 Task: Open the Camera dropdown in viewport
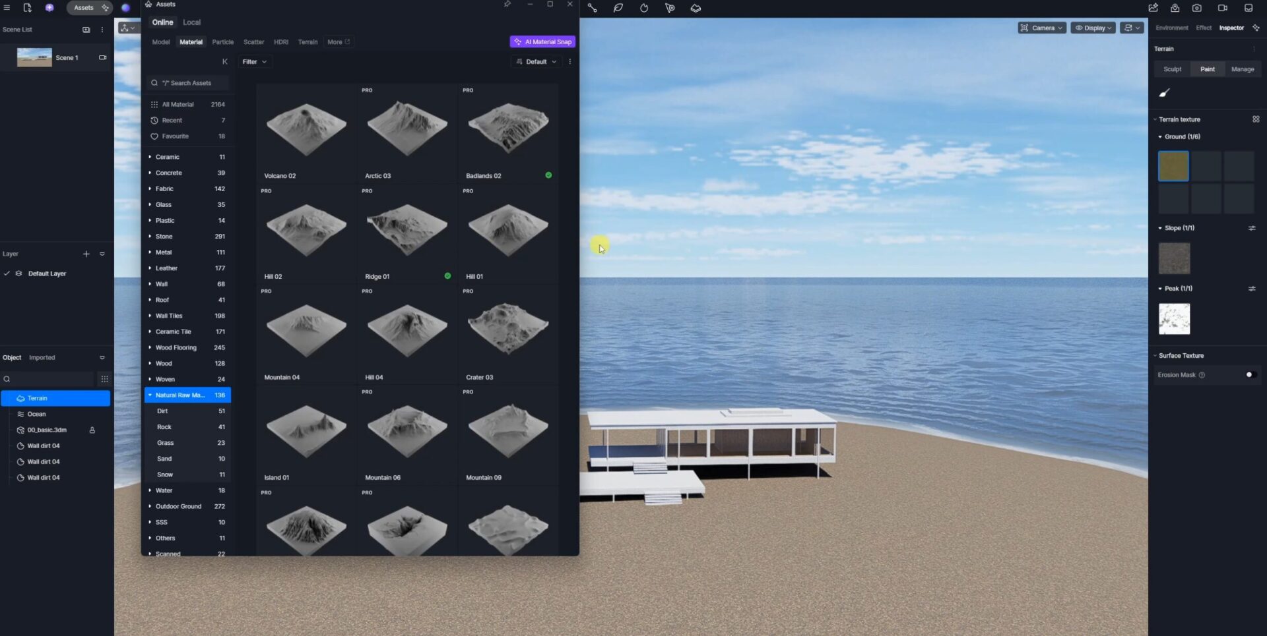click(x=1041, y=28)
